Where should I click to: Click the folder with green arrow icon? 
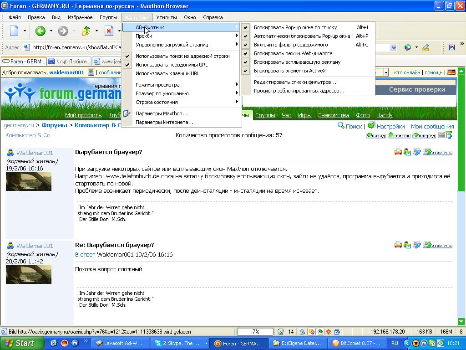(86, 31)
